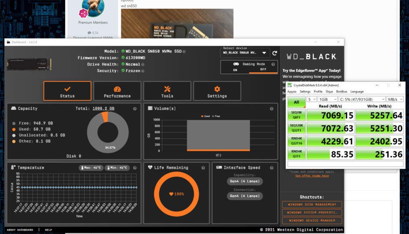409x234 pixels.
Task: Refresh the device list icon
Action: point(275,53)
